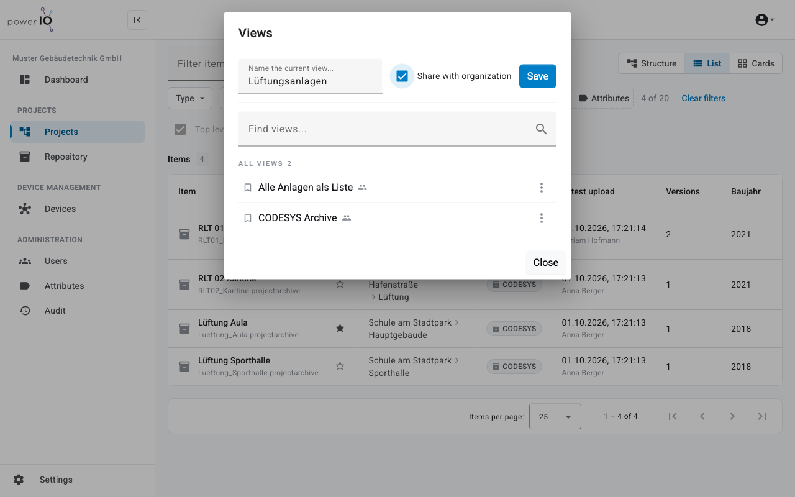
Task: Open Settings via the gear icon
Action: (19, 480)
